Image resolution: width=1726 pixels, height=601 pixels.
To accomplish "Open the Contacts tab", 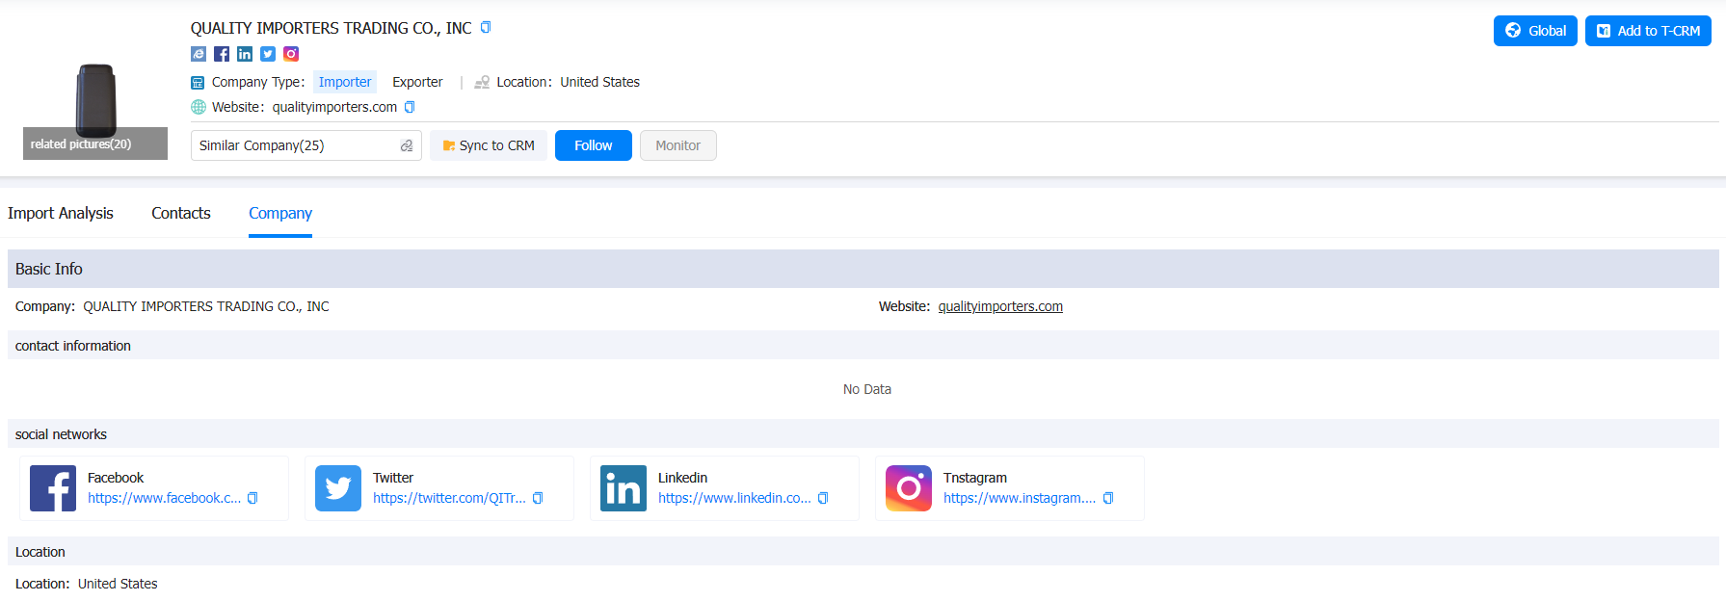I will pyautogui.click(x=181, y=213).
